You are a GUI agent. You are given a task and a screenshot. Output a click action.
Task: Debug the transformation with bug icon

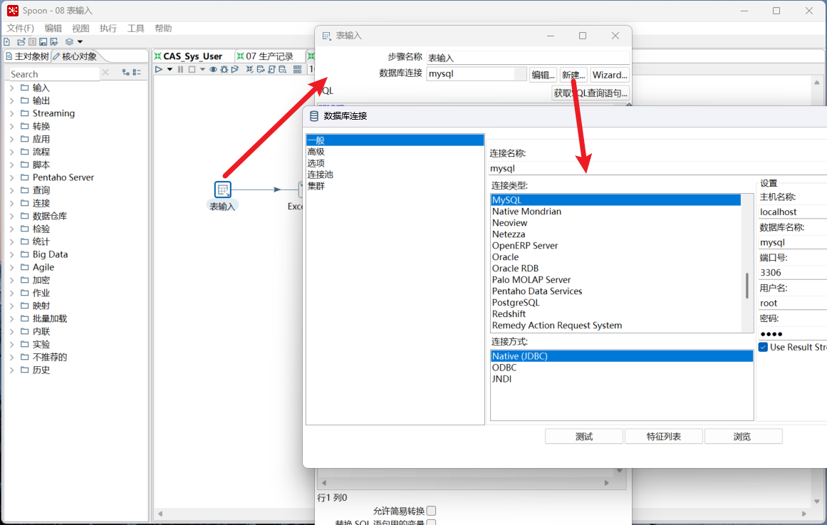(224, 69)
